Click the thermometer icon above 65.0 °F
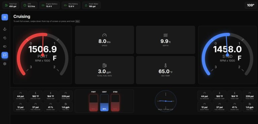The image size is (258, 124). pos(166,65)
